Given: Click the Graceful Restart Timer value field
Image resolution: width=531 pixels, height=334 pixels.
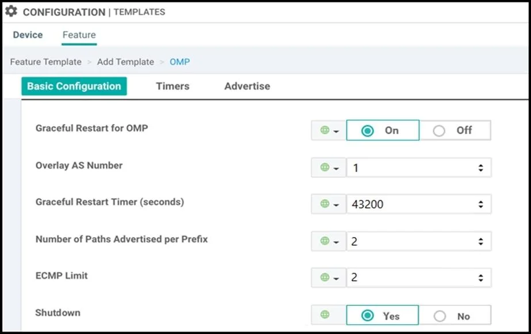Looking at the screenshot, I should point(419,204).
